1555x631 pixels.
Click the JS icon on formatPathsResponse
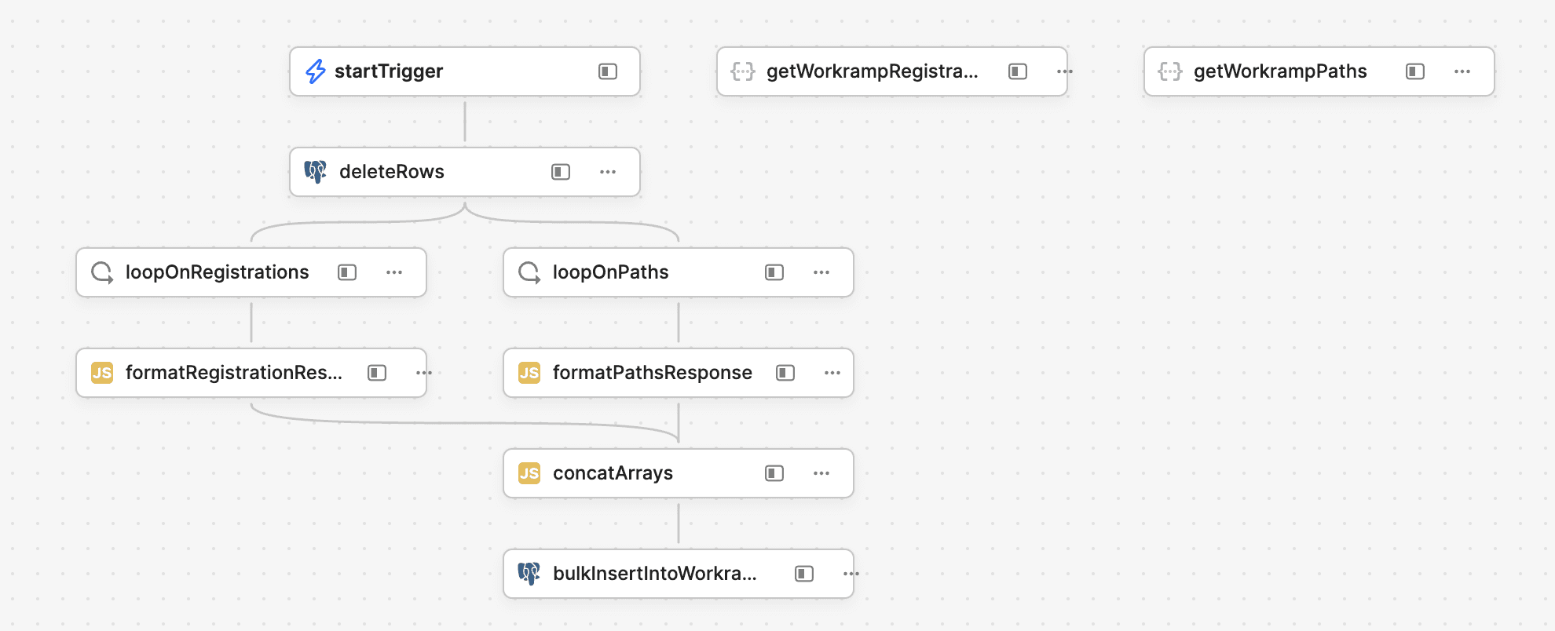pyautogui.click(x=529, y=373)
